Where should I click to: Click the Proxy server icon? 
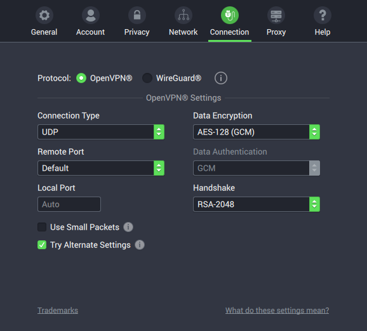276,15
